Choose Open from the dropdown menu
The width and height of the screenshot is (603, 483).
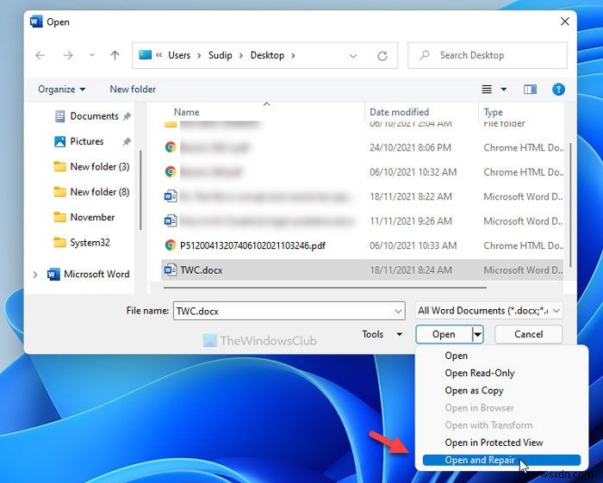(x=456, y=356)
